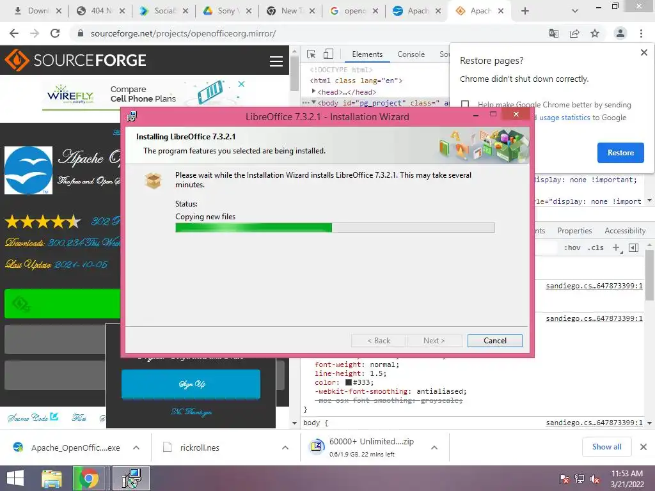Close the downloads bar
The image size is (655, 491).
(x=643, y=447)
